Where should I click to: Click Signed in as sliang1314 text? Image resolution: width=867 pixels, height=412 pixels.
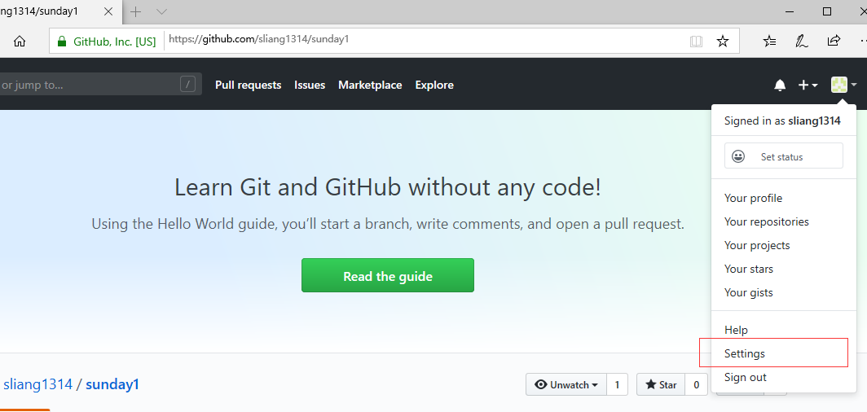(x=782, y=121)
